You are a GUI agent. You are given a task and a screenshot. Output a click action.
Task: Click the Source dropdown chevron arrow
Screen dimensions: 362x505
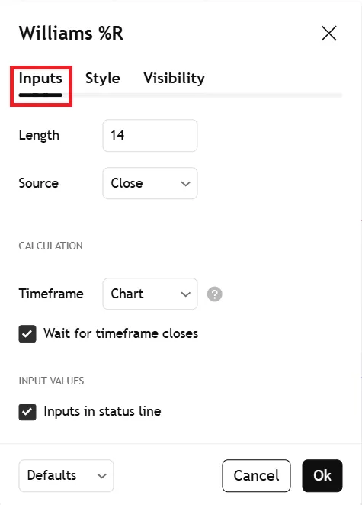pyautogui.click(x=186, y=184)
